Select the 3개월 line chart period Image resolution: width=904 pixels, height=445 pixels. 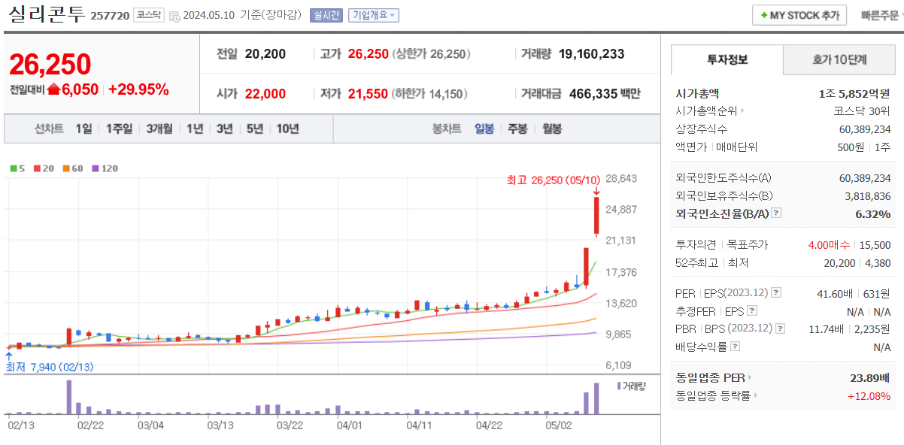tap(159, 129)
